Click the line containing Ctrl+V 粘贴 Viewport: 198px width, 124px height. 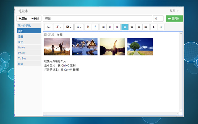pyautogui.click(x=61, y=70)
